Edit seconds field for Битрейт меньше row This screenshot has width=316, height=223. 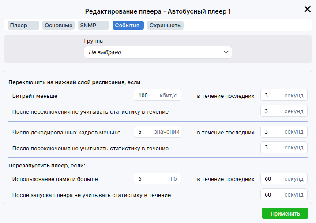tap(284, 95)
